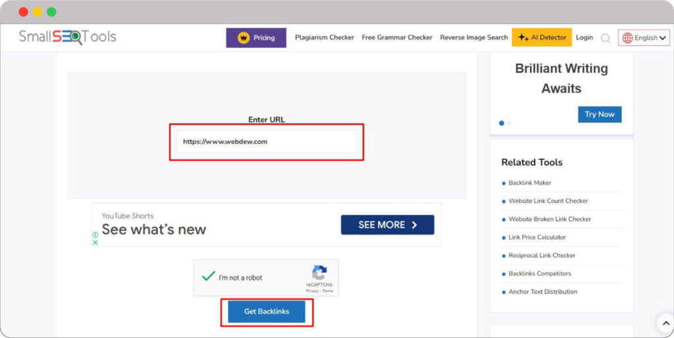Screen dimensions: 674x338
Task: Click the Get Backlinks button
Action: click(x=267, y=312)
